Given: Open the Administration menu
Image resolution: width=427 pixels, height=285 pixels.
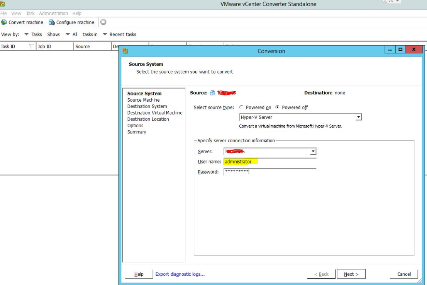Looking at the screenshot, I should (x=53, y=14).
